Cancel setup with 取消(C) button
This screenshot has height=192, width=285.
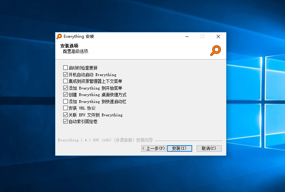(209, 148)
